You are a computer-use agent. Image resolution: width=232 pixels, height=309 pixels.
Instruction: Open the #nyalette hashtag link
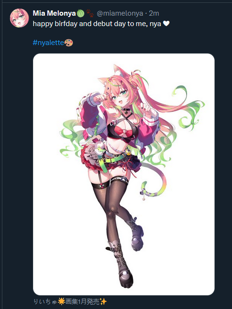click(x=48, y=43)
